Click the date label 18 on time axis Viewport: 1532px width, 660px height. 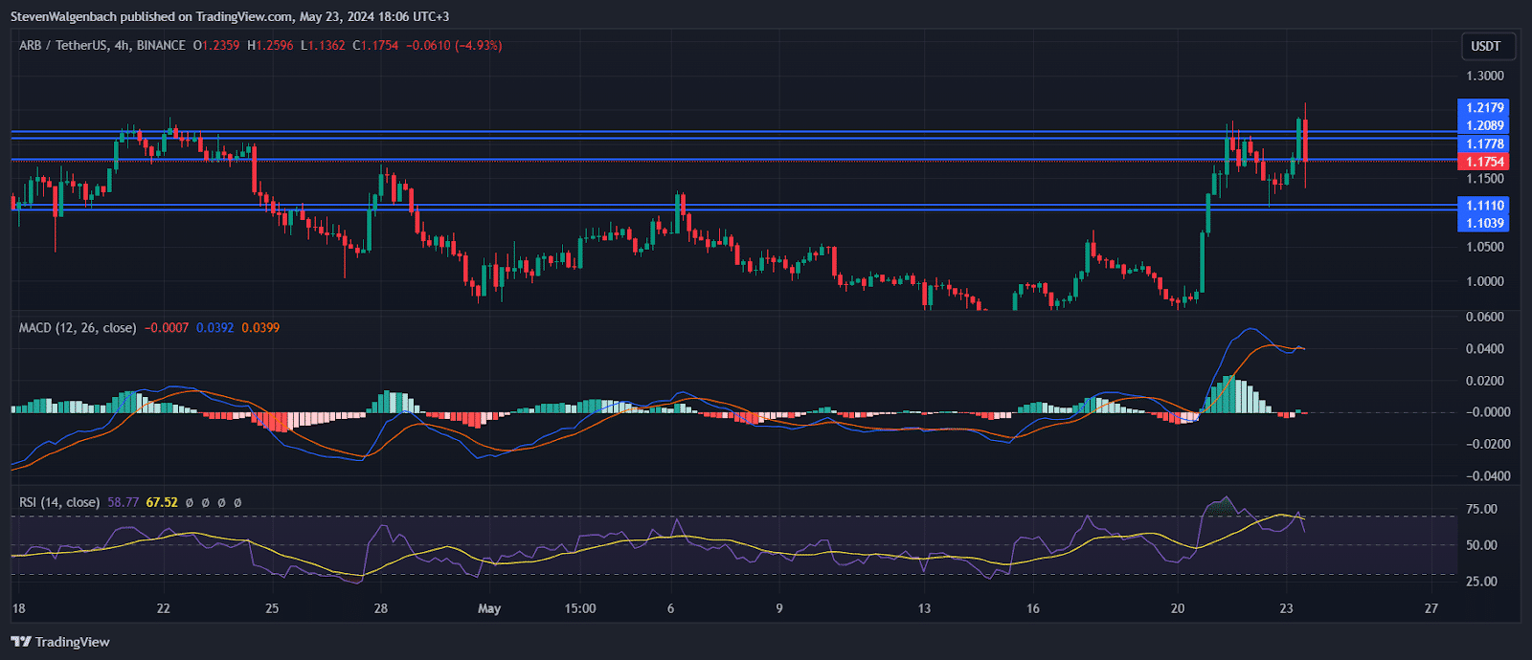[x=18, y=608]
